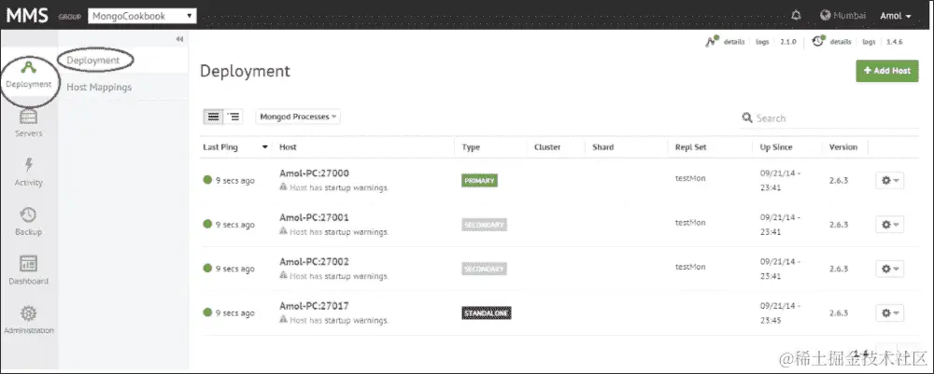Open host Amol-PC:27001
Viewport: 934px width, 374px height.
[314, 217]
